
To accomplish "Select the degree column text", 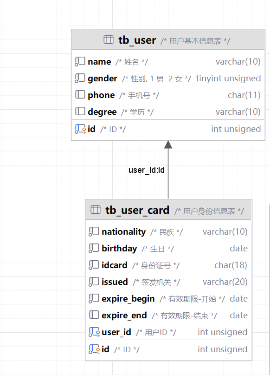I will pyautogui.click(x=102, y=112).
